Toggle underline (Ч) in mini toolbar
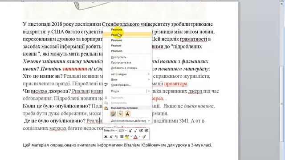Image resolution: width=285 pixels, height=160 pixels. point(116,137)
